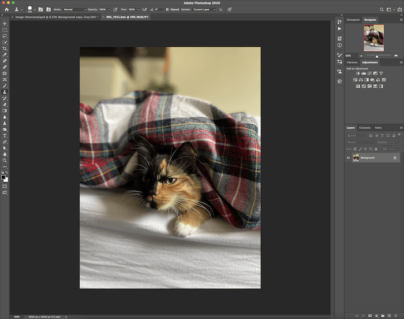This screenshot has width=404, height=319.
Task: Open the Kind filter dropdown in Layers
Action: [356, 135]
